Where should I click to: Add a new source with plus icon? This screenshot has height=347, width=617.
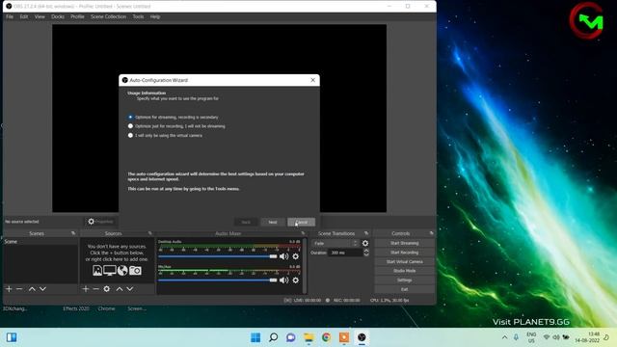tap(86, 289)
